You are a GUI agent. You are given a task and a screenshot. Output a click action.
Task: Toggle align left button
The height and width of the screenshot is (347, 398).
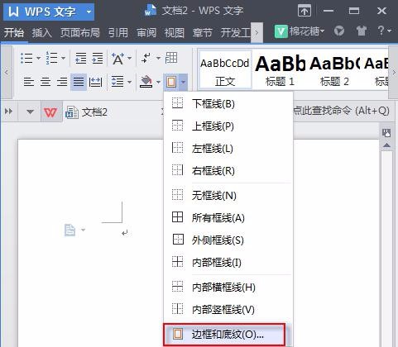point(29,82)
